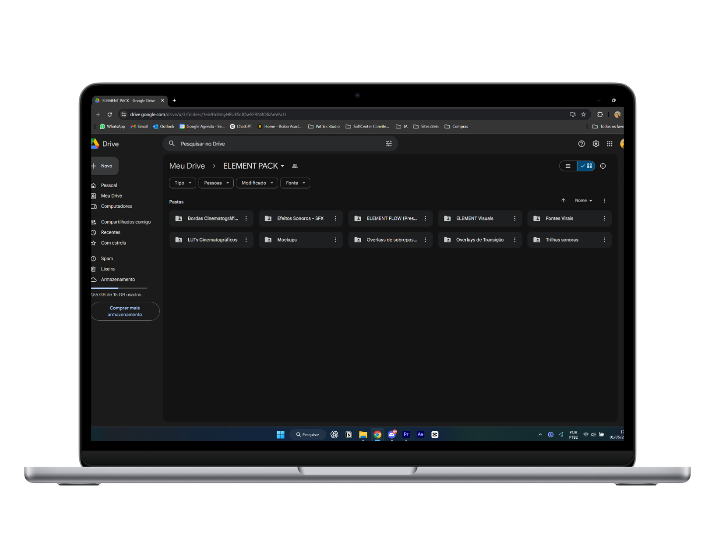This screenshot has width=715, height=536.
Task: Show folder details info icon
Action: (603, 166)
